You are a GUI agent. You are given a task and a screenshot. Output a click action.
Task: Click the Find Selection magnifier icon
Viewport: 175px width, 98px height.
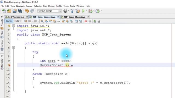[42, 21]
